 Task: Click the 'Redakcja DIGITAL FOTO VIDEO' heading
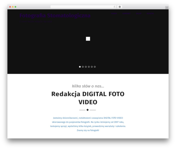pyautogui.click(x=88, y=98)
